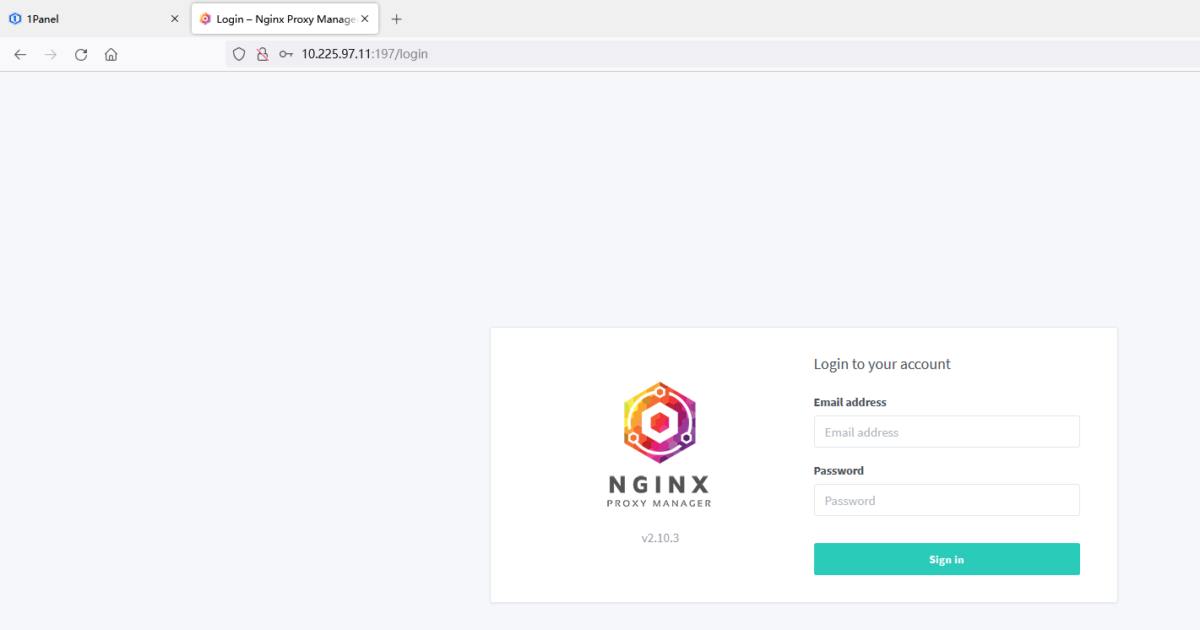The height and width of the screenshot is (630, 1200).
Task: Click the NGINX PROXY MANAGER wordmark
Action: [660, 491]
